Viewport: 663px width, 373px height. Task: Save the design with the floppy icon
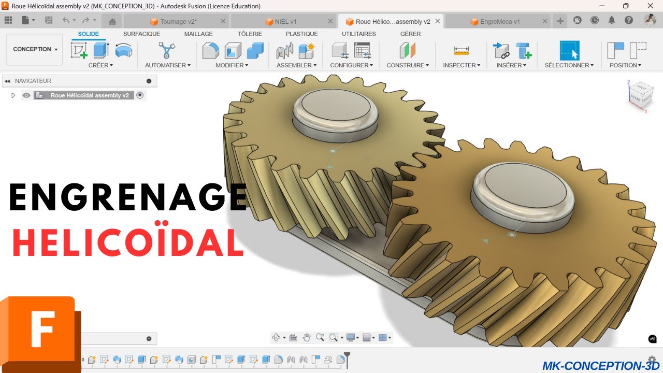(49, 21)
